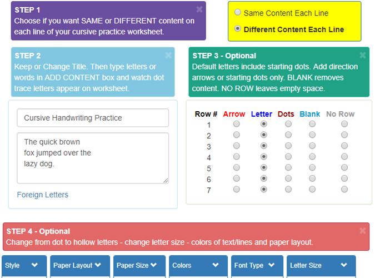Open the Paper Size menu

[140, 266]
